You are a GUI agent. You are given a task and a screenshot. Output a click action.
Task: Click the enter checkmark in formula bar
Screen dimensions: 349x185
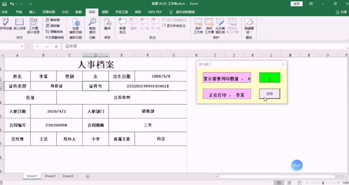(47, 46)
